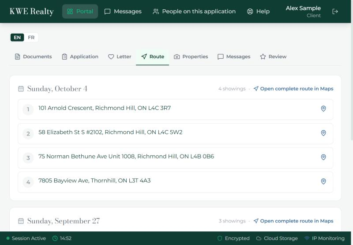This screenshot has height=245, width=353.
Task: Switch to the Application tab
Action: point(80,57)
